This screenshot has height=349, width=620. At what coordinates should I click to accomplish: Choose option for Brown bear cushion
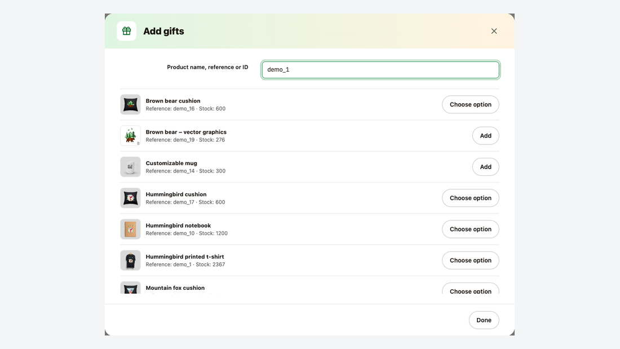471,104
